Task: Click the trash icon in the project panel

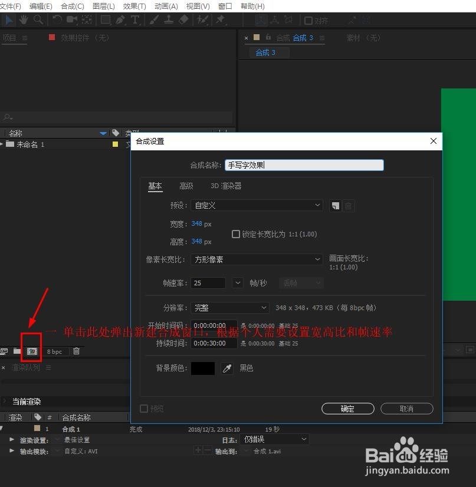Action: click(77, 351)
